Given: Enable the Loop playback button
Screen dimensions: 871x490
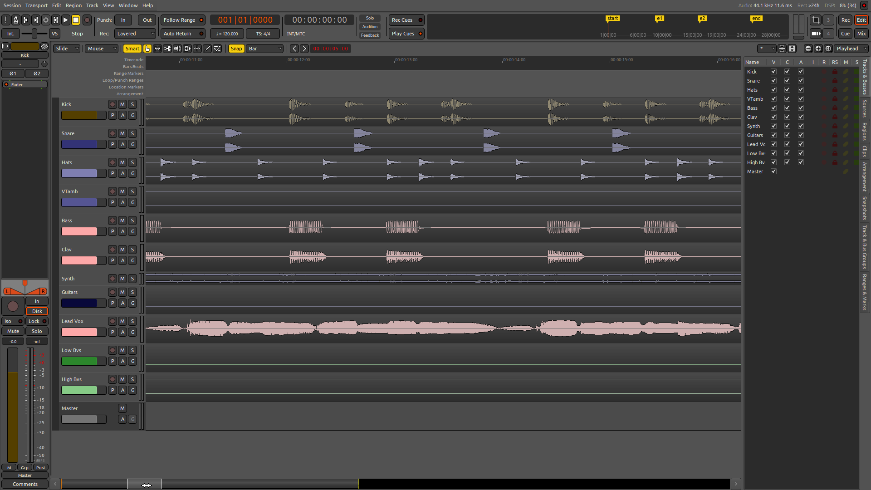Looking at the screenshot, I should (46, 20).
